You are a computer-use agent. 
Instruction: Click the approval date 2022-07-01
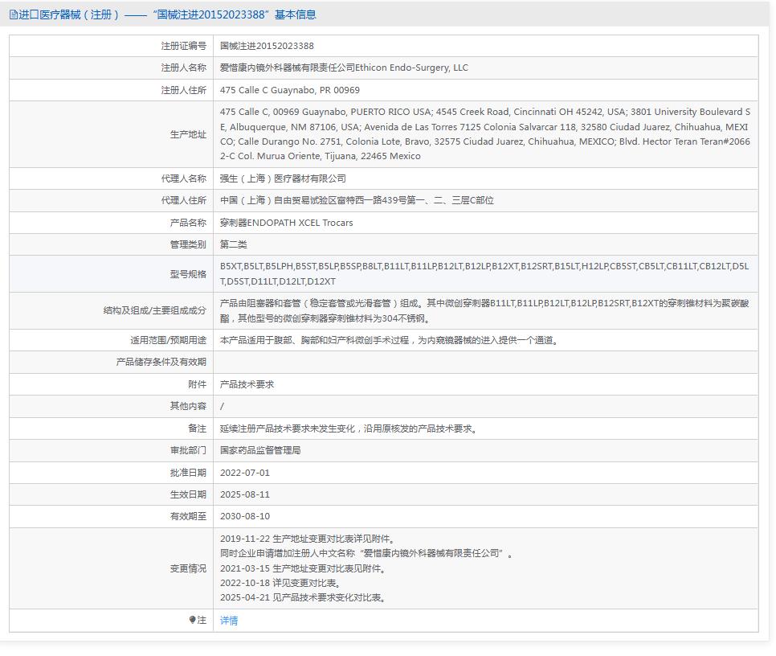[245, 473]
